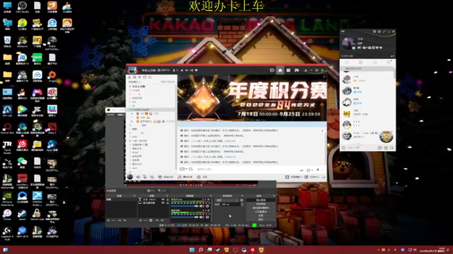Viewport: 453px width, 254px height.
Task: Open Windows Start button on taskbar
Action: click(x=192, y=249)
